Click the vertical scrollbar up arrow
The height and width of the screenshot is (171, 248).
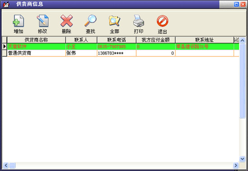[x=242, y=40]
